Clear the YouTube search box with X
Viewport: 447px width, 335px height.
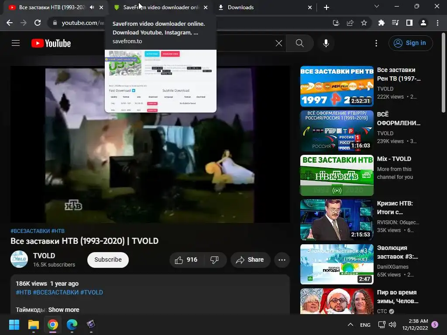coord(279,43)
